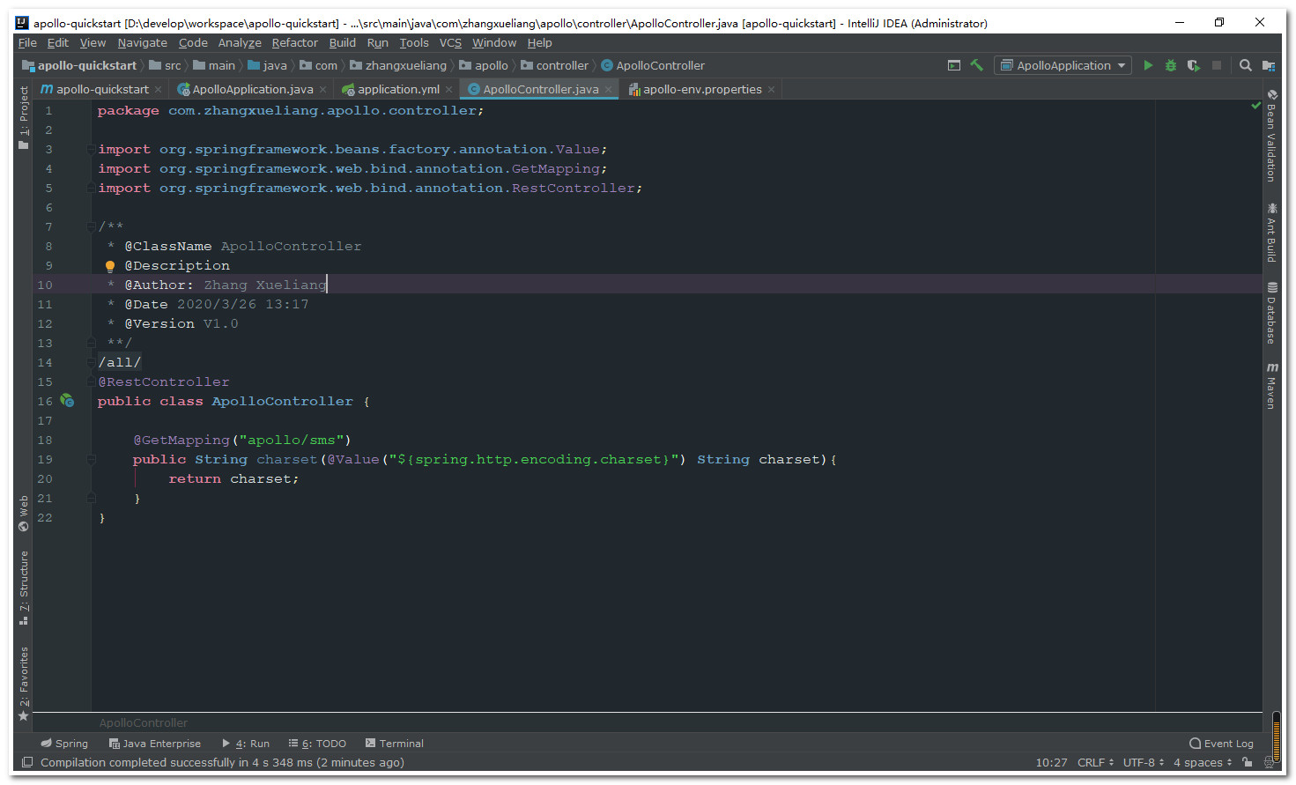Click the yellow intention lightbulb on line 9
The width and height of the screenshot is (1296, 785).
(110, 266)
